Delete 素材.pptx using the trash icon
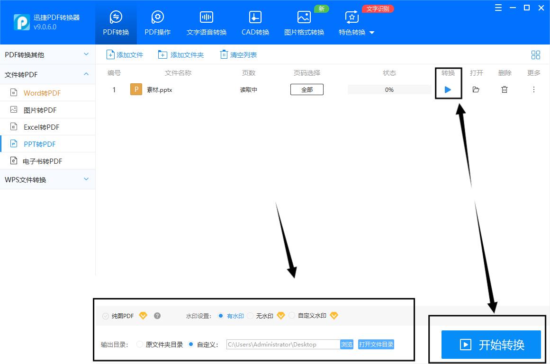This screenshot has width=550, height=364. [x=505, y=89]
